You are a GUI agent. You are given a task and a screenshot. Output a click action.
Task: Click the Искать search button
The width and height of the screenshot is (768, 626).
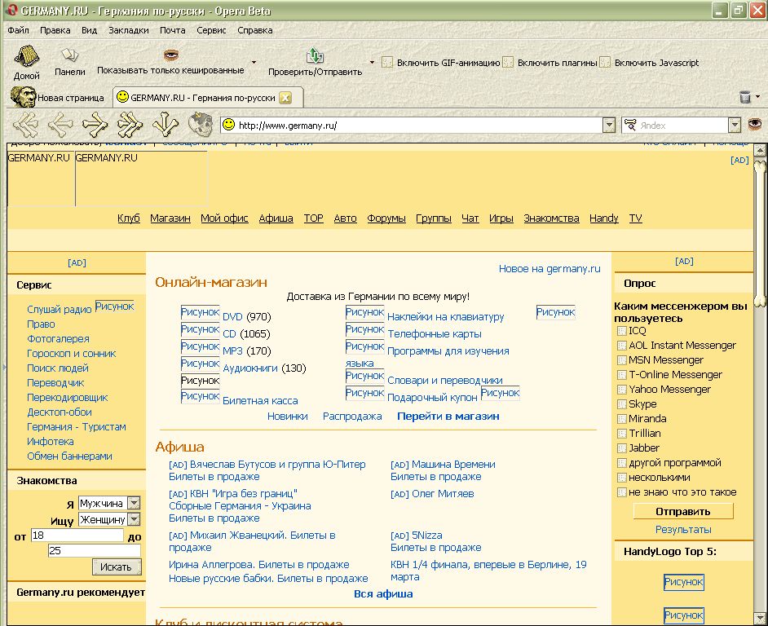[116, 566]
